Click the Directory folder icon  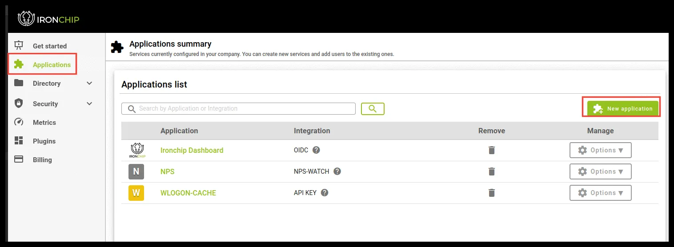pyautogui.click(x=19, y=83)
